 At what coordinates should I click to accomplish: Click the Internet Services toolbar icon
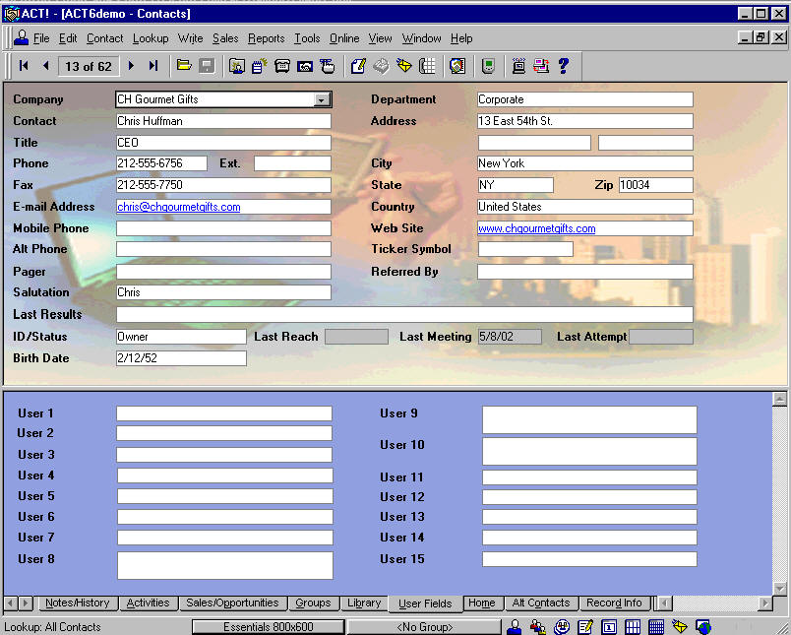(518, 66)
